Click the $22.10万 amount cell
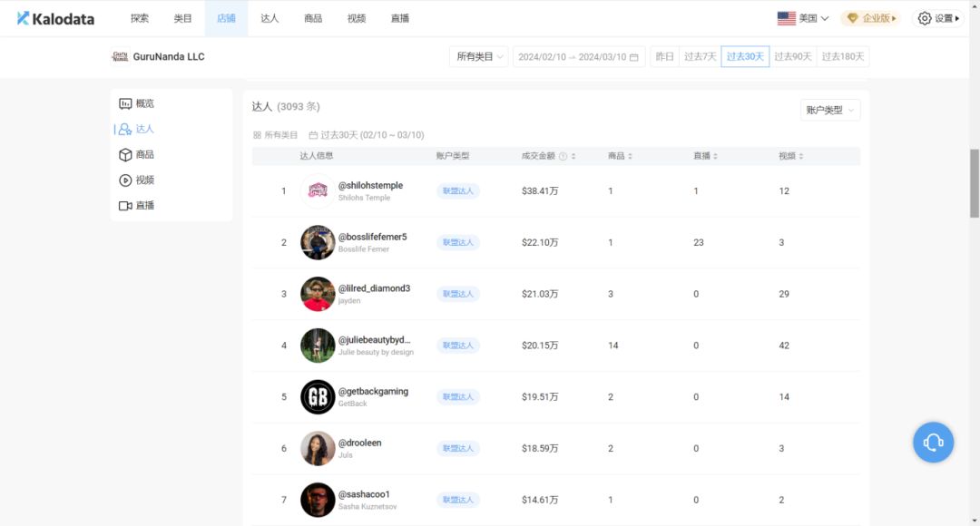980x526 pixels. pyautogui.click(x=540, y=242)
